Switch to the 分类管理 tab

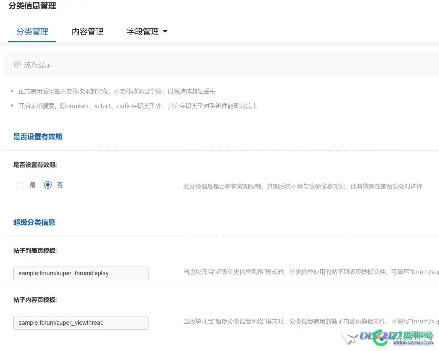32,32
